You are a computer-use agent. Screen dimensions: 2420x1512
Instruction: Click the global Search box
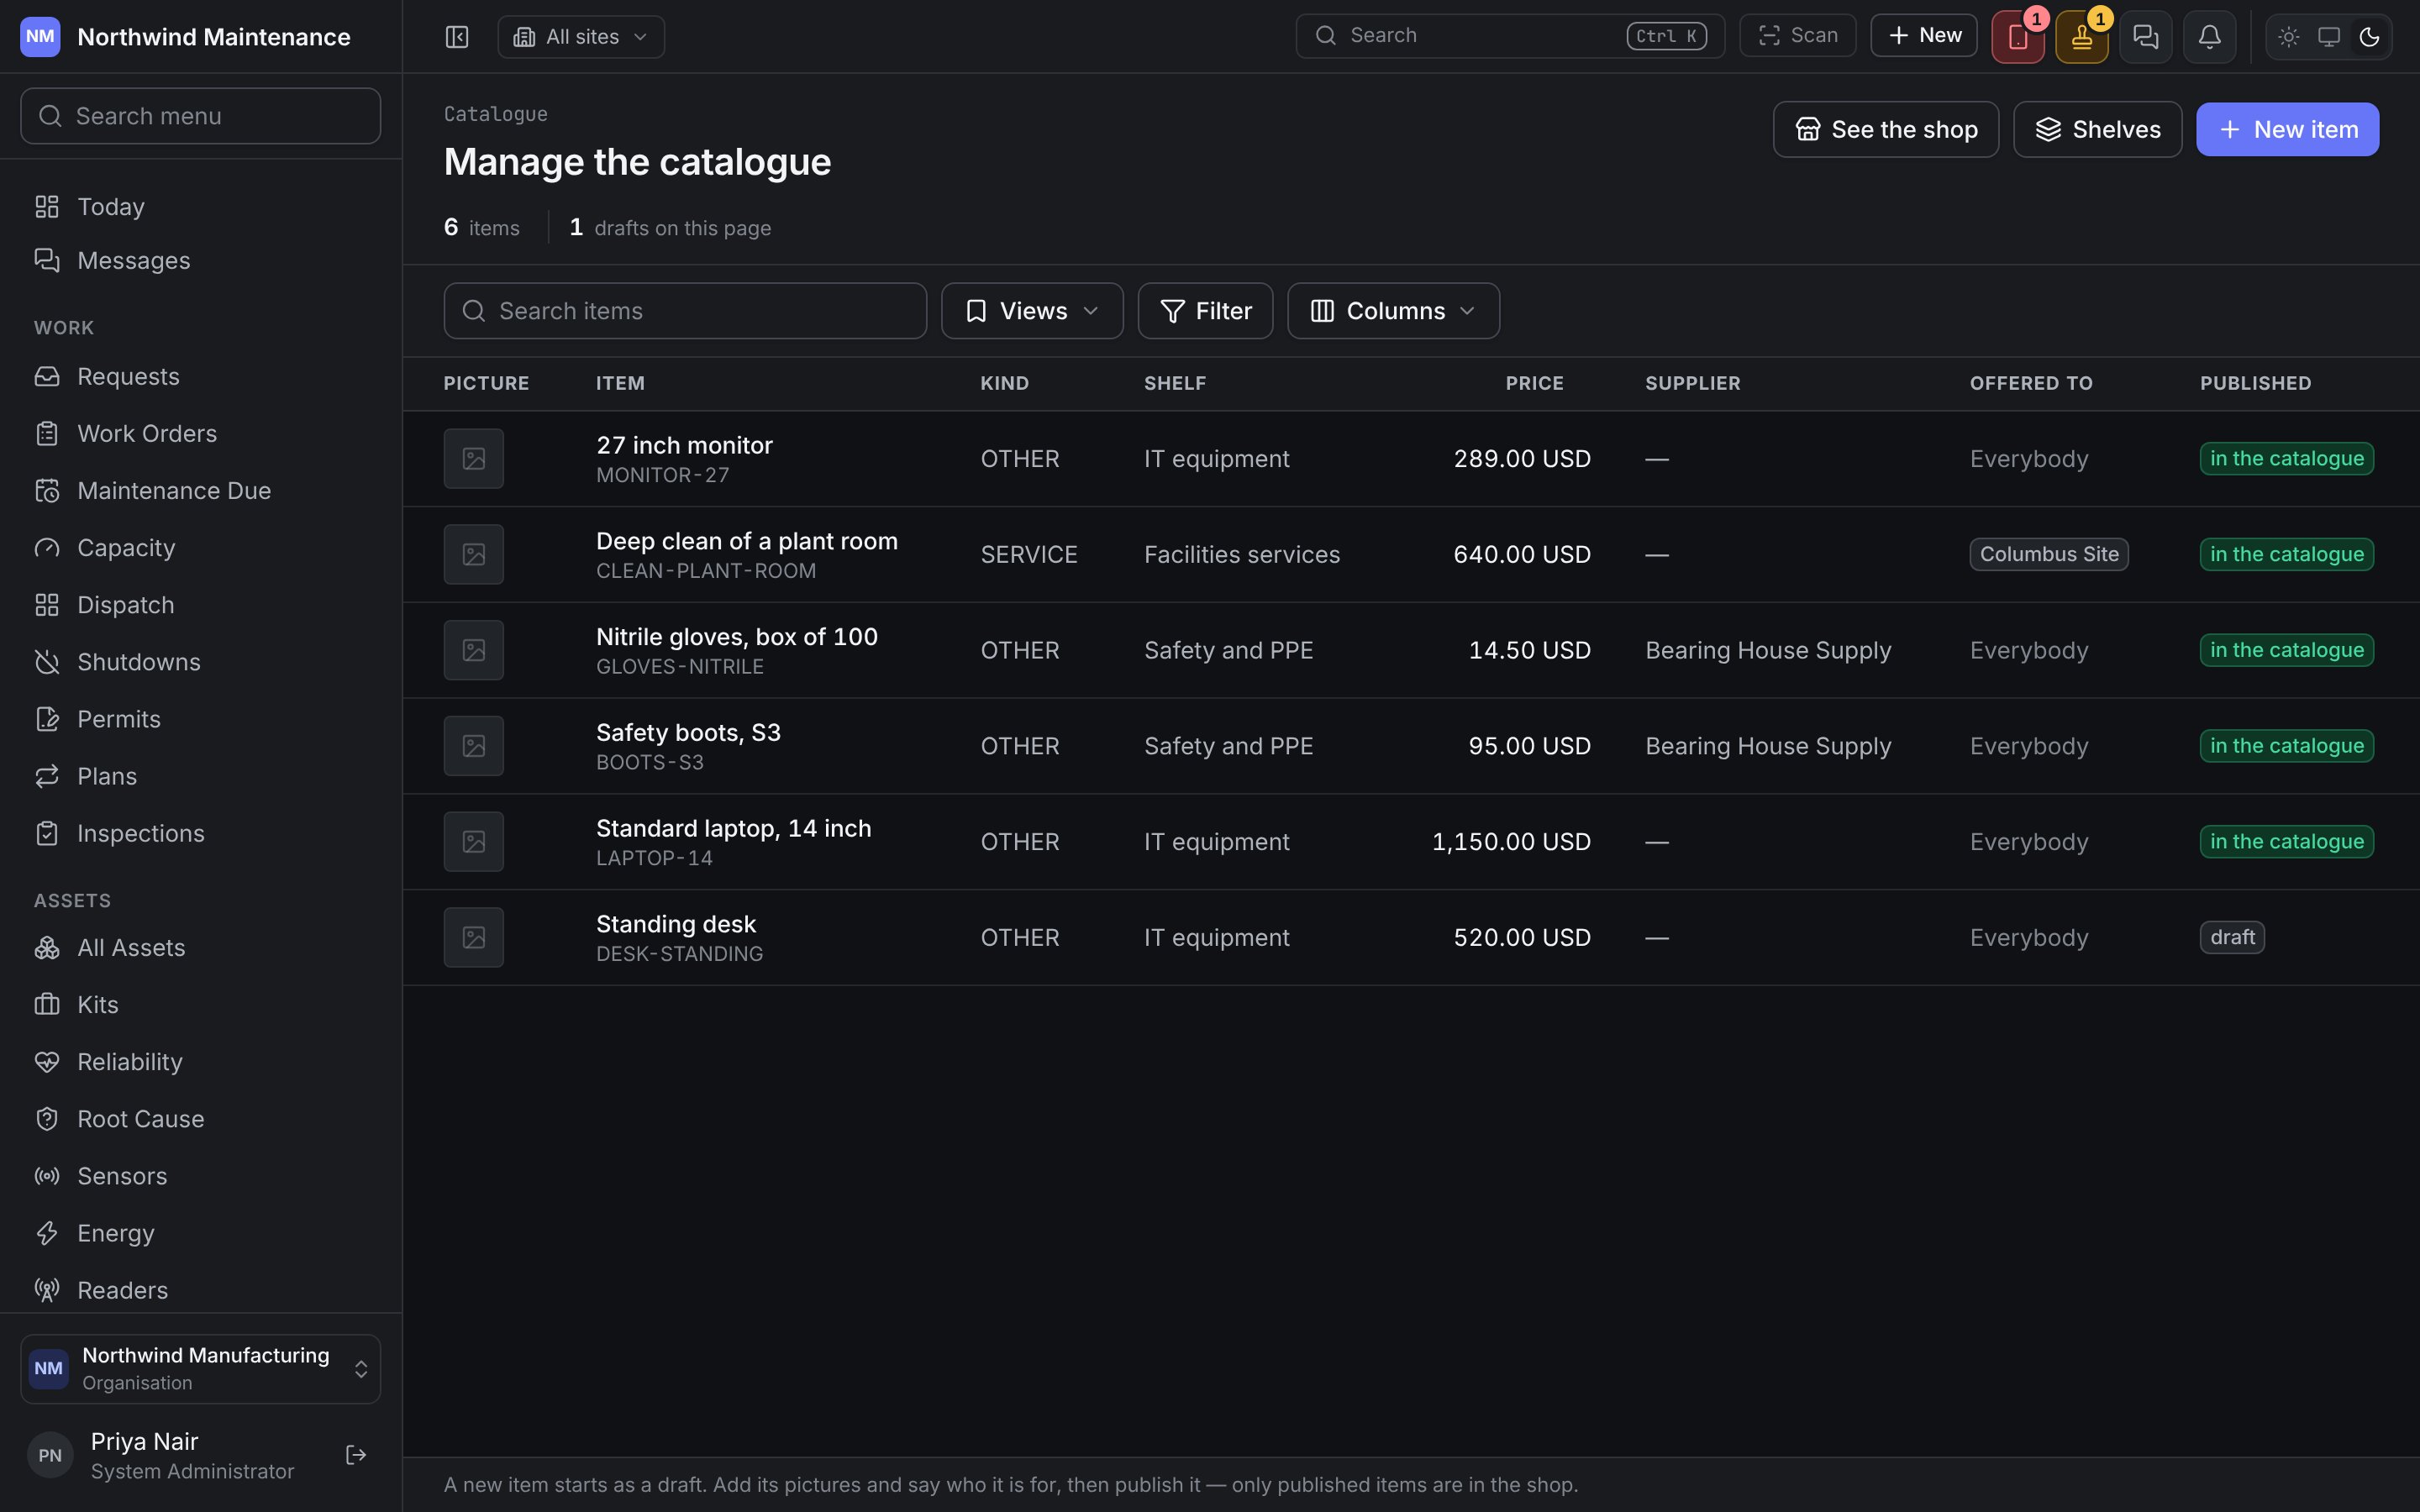tap(1509, 36)
